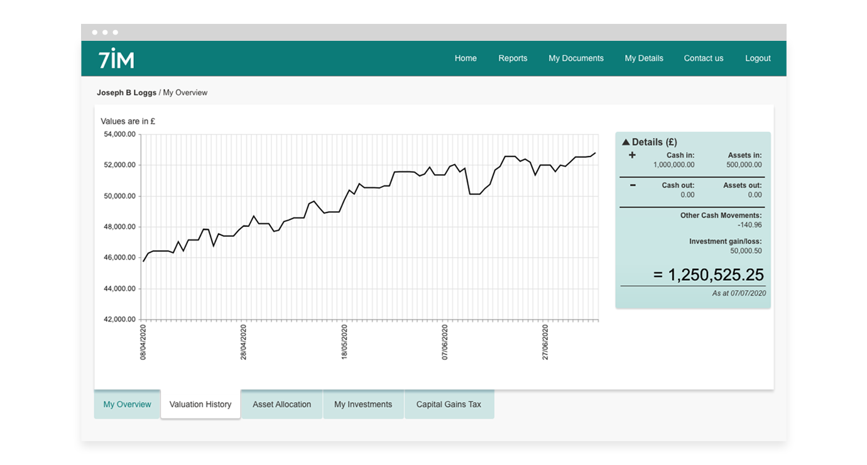Click the Values are in £ label
Image resolution: width=867 pixels, height=465 pixels.
click(128, 121)
